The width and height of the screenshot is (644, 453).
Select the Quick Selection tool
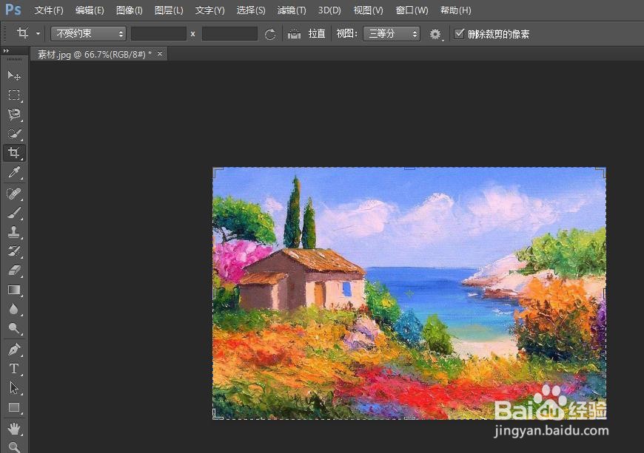[x=14, y=134]
